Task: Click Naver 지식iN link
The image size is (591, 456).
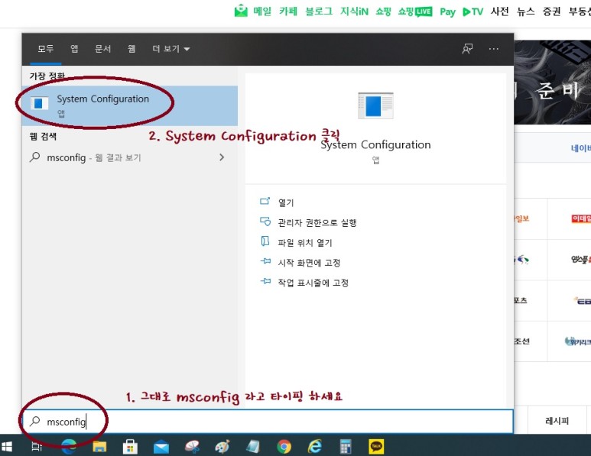Action: click(x=354, y=11)
